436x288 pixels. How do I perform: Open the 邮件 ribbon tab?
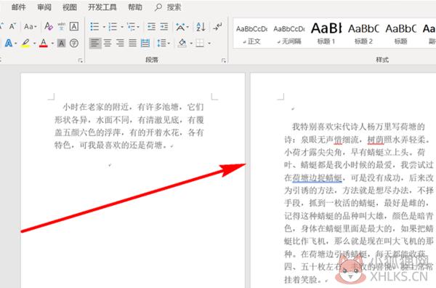click(19, 7)
